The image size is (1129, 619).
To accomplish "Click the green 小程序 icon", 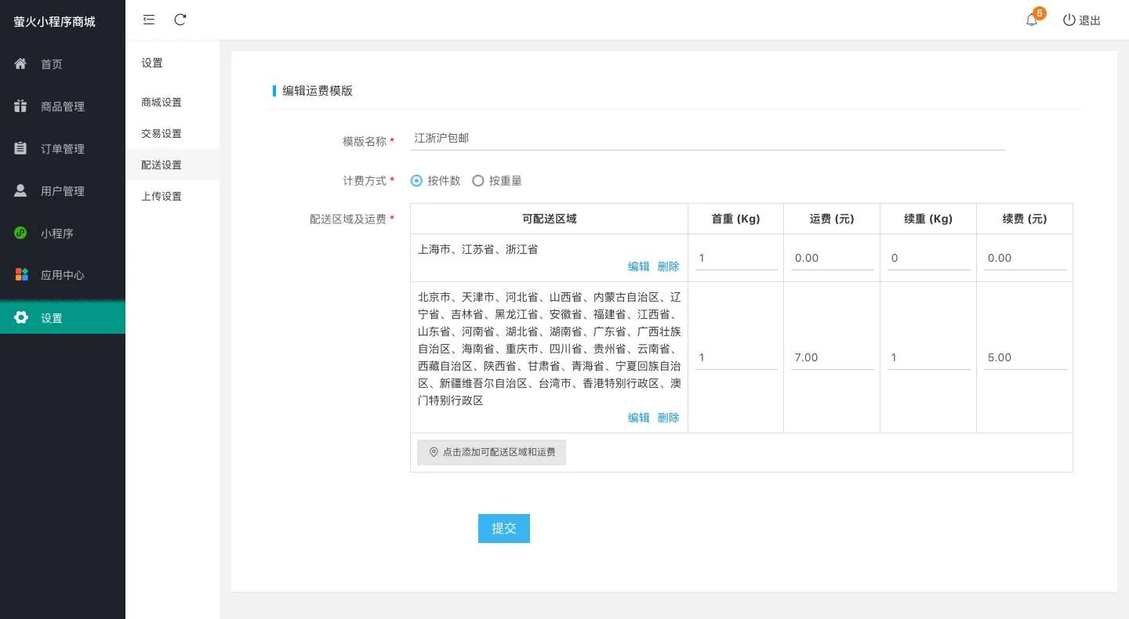I will (21, 233).
